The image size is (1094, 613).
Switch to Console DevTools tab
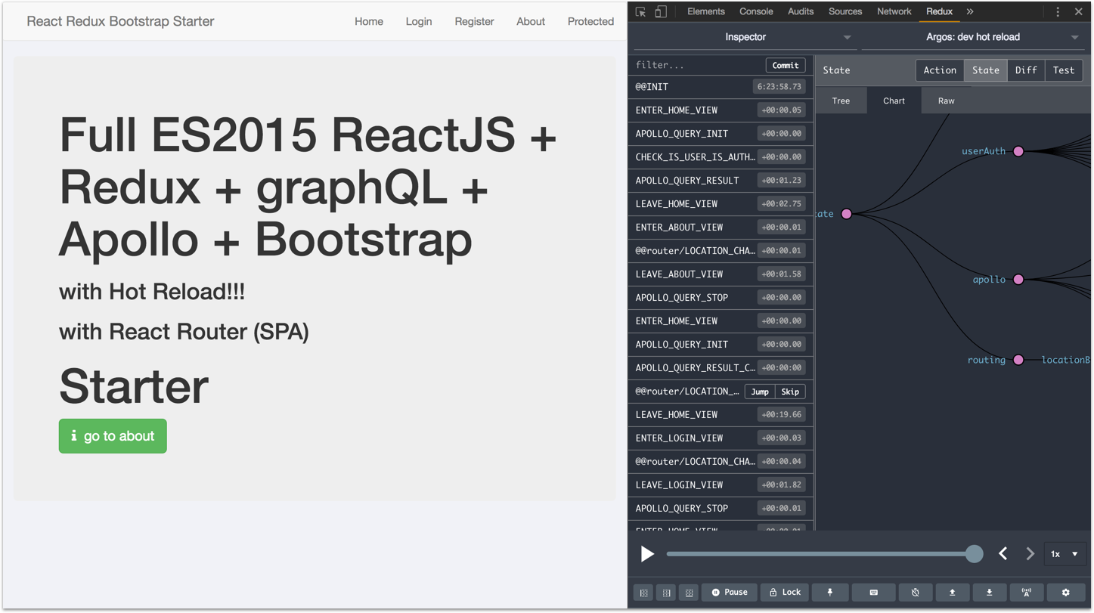(x=756, y=12)
